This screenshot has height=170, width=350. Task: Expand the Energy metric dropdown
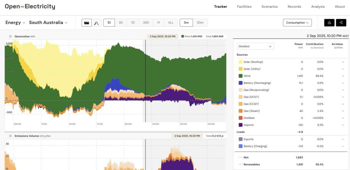pyautogui.click(x=15, y=23)
